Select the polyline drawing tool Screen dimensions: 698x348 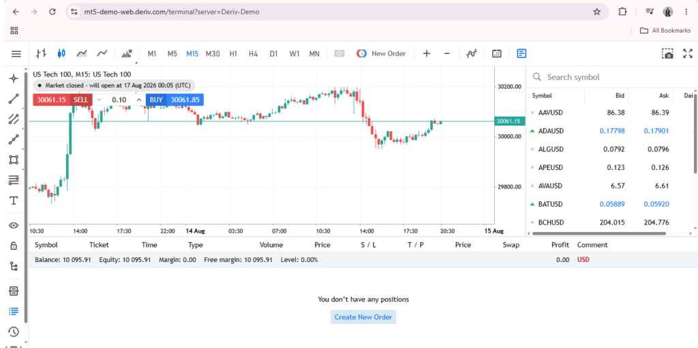click(14, 139)
